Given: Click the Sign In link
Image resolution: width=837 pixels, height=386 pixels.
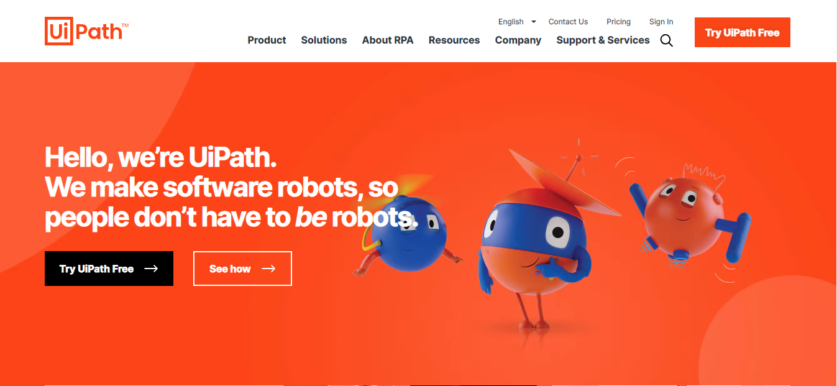Looking at the screenshot, I should pos(661,22).
